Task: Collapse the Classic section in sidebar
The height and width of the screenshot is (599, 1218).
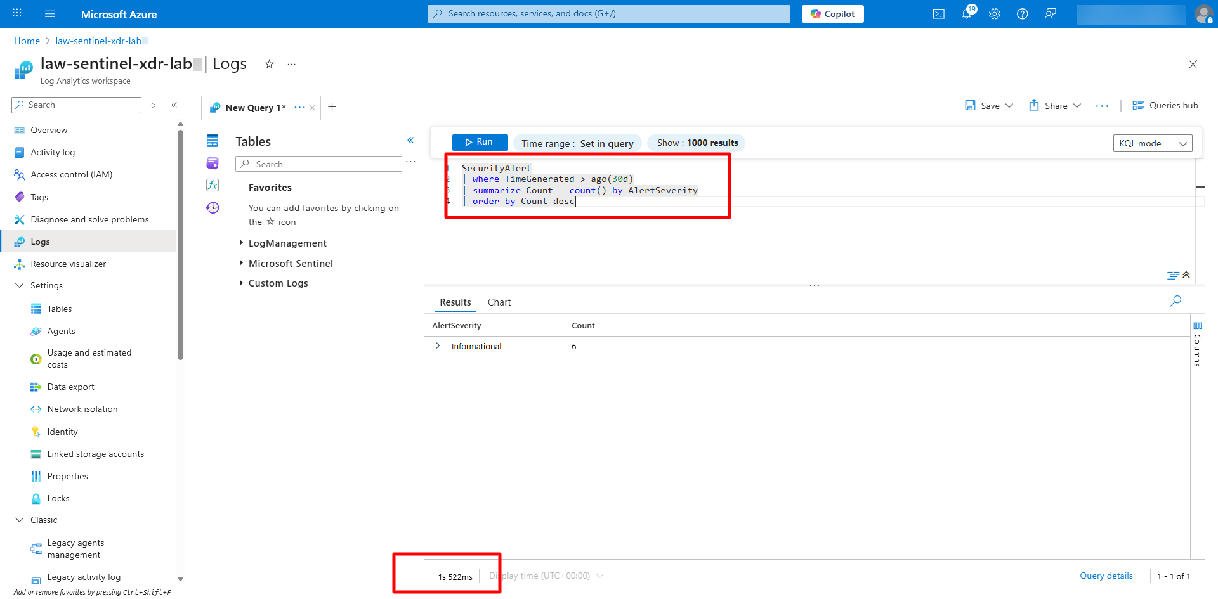Action: coord(19,520)
